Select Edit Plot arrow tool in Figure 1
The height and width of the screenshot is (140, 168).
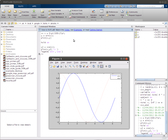[x=66, y=66]
